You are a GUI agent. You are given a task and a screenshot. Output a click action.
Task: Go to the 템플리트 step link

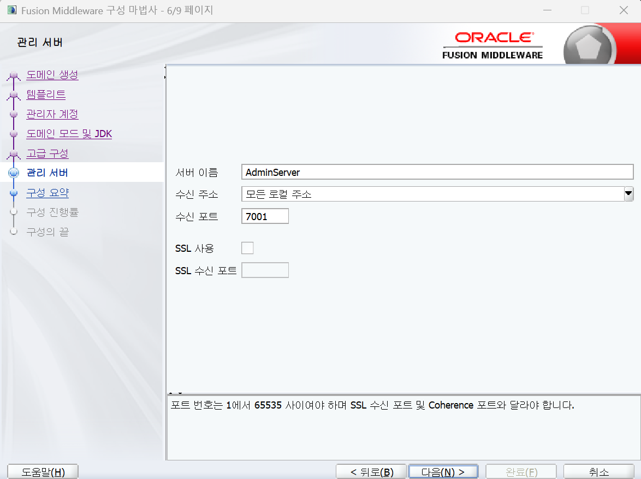pos(46,94)
